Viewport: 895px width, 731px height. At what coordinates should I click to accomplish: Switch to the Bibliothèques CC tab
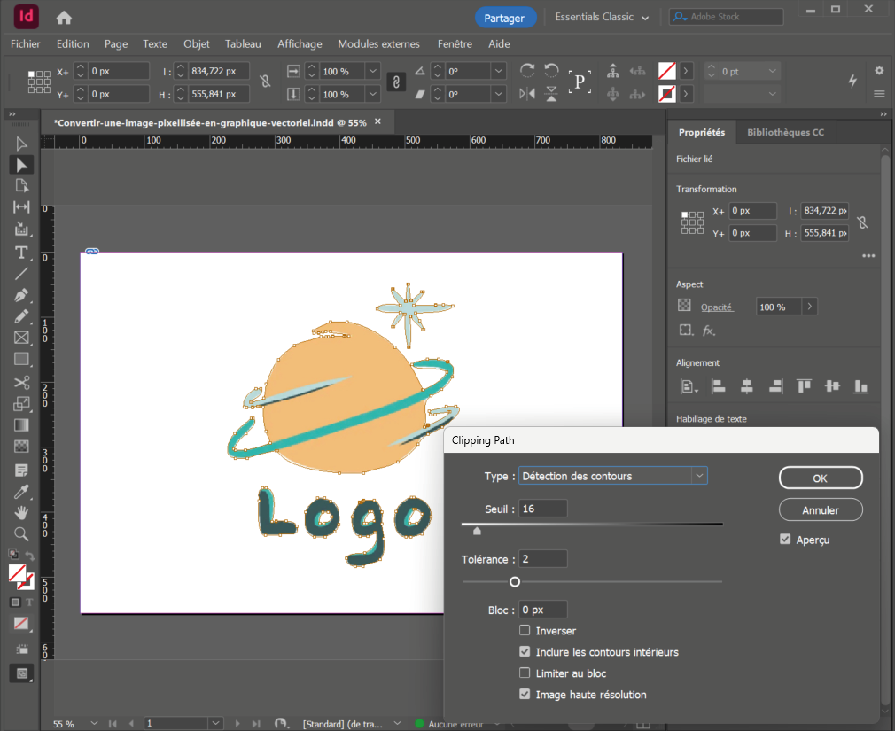785,132
